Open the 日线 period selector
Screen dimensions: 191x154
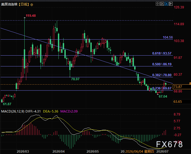(x=24, y=5)
